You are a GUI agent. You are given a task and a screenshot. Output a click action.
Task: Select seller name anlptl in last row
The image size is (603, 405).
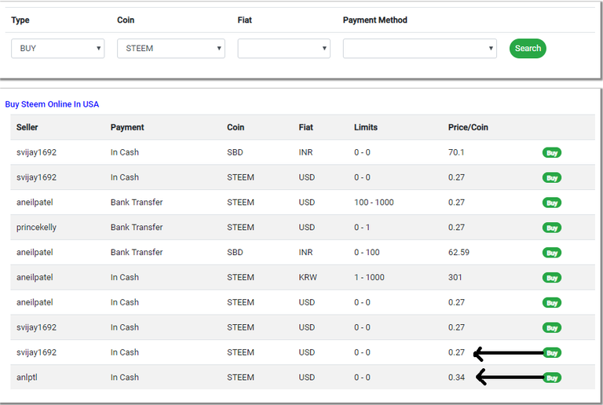(27, 378)
